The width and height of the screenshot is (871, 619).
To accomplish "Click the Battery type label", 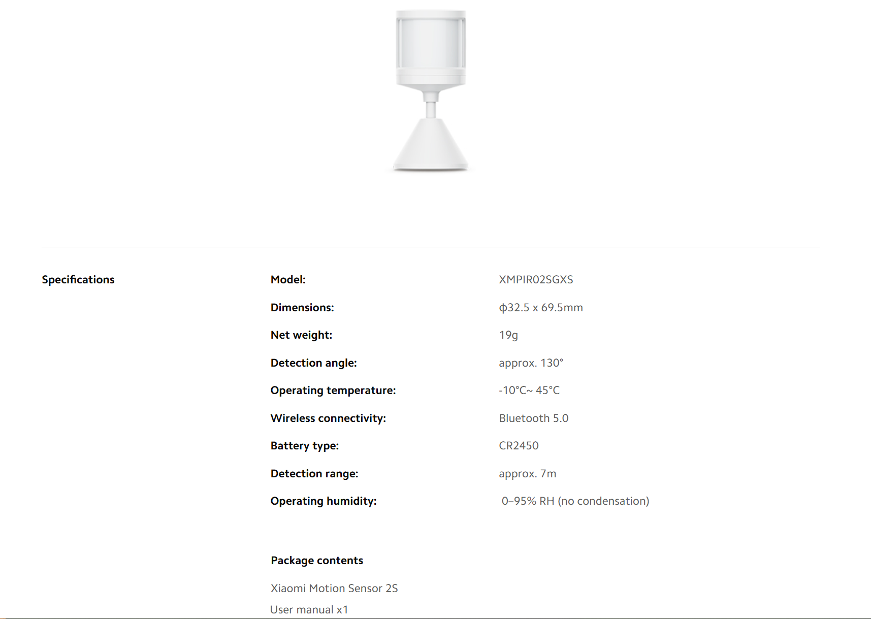I will (x=305, y=446).
